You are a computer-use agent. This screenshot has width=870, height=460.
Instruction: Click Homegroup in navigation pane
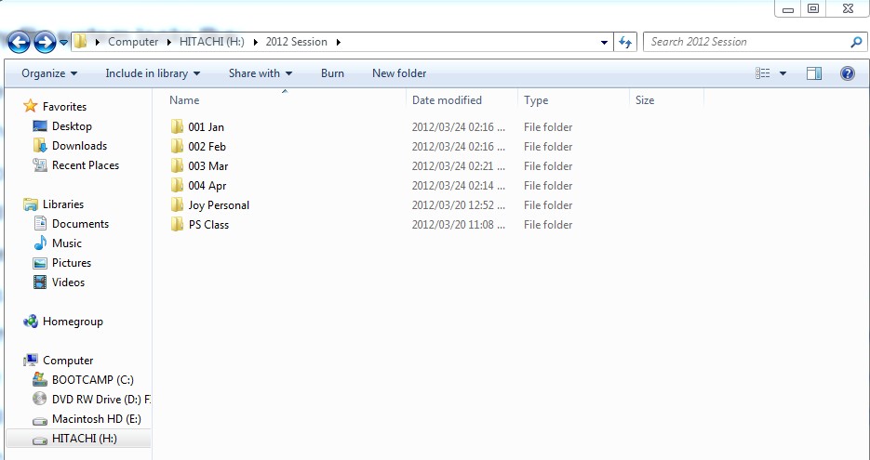73,322
